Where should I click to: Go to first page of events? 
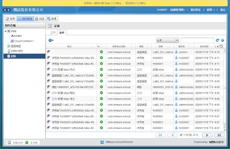pos(160,135)
